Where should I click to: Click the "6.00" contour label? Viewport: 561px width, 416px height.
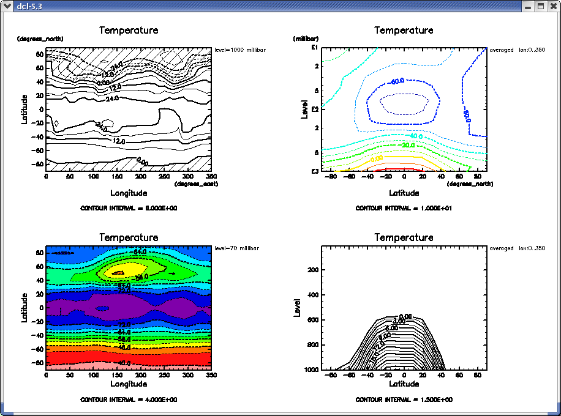click(392, 328)
